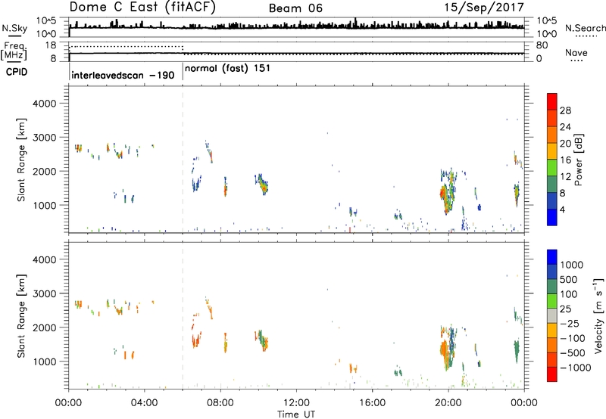Click the 'Time UT' axis label
This screenshot has height=419, width=606.
coord(296,414)
